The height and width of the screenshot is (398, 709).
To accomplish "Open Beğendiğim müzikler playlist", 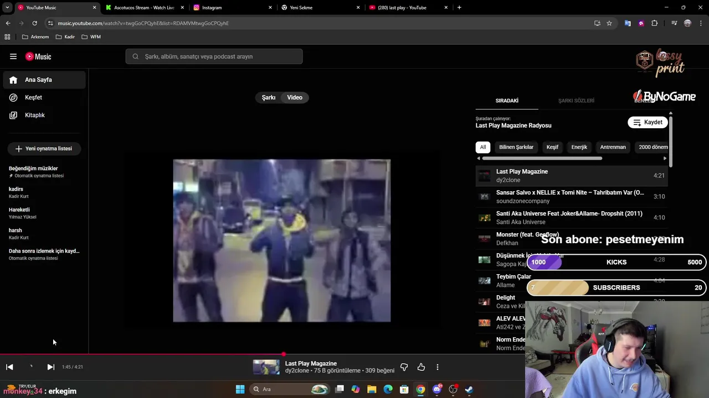I will [x=44, y=172].
